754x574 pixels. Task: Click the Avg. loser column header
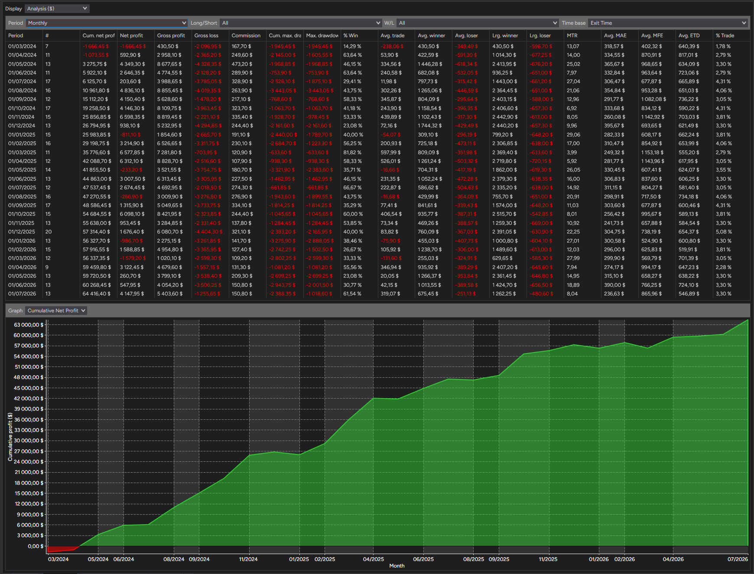click(x=471, y=36)
